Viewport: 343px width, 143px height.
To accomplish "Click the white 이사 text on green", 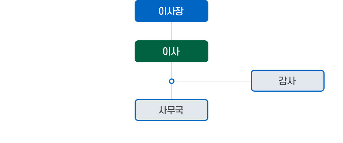I will 171,51.
